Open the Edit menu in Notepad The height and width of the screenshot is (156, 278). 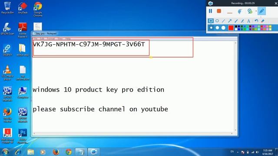[42, 39]
